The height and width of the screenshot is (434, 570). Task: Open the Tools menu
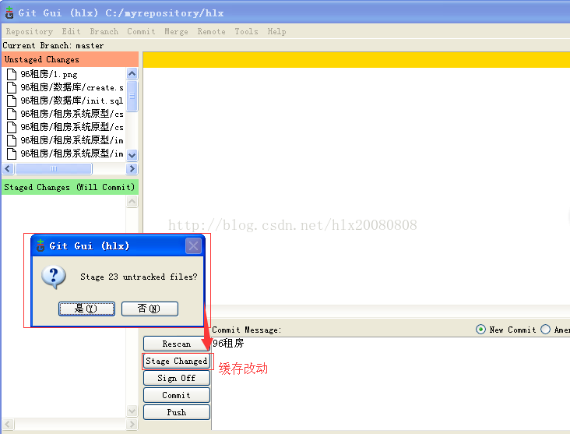(246, 32)
